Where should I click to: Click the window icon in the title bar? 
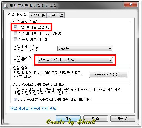click(6, 6)
